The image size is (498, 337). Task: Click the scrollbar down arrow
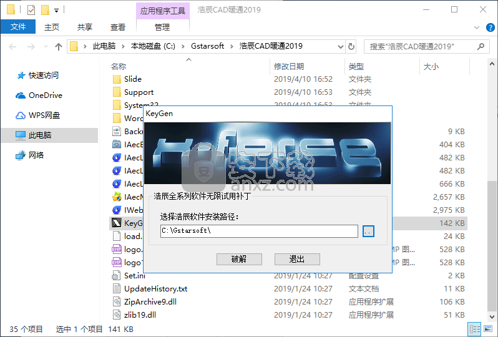point(492,316)
